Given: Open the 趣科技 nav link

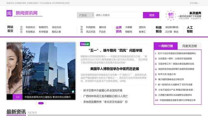Looking at the screenshot, I should [x=103, y=27].
